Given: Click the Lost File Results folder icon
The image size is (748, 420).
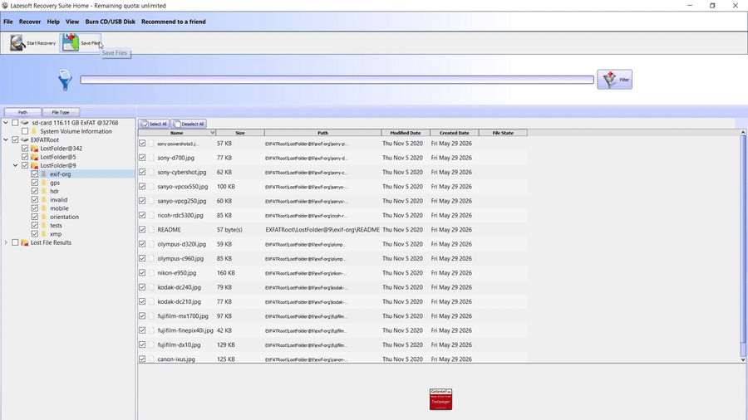Looking at the screenshot, I should tap(25, 243).
